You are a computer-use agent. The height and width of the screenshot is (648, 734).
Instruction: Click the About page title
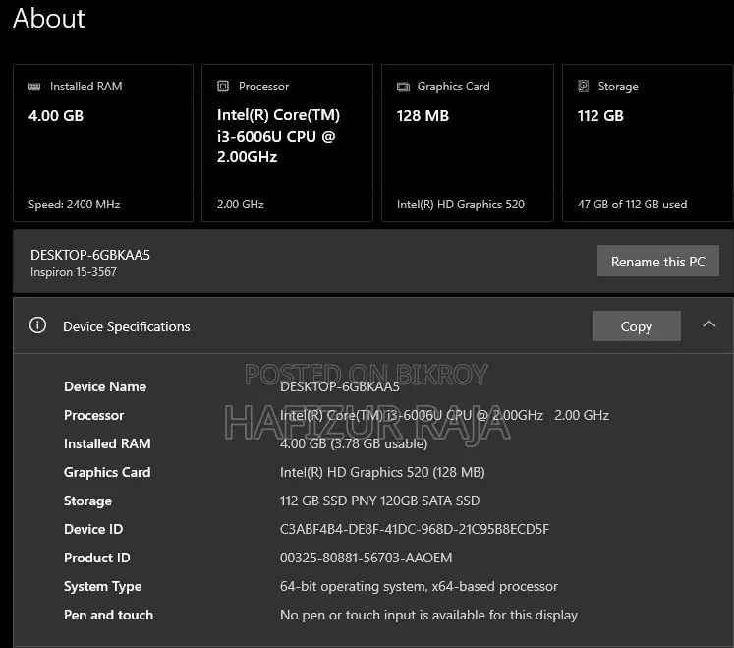click(x=49, y=19)
